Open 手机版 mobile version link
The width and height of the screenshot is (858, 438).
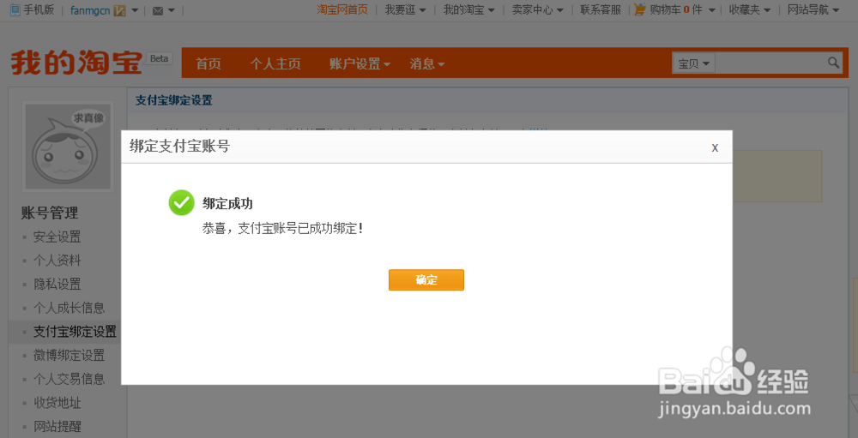[39, 9]
